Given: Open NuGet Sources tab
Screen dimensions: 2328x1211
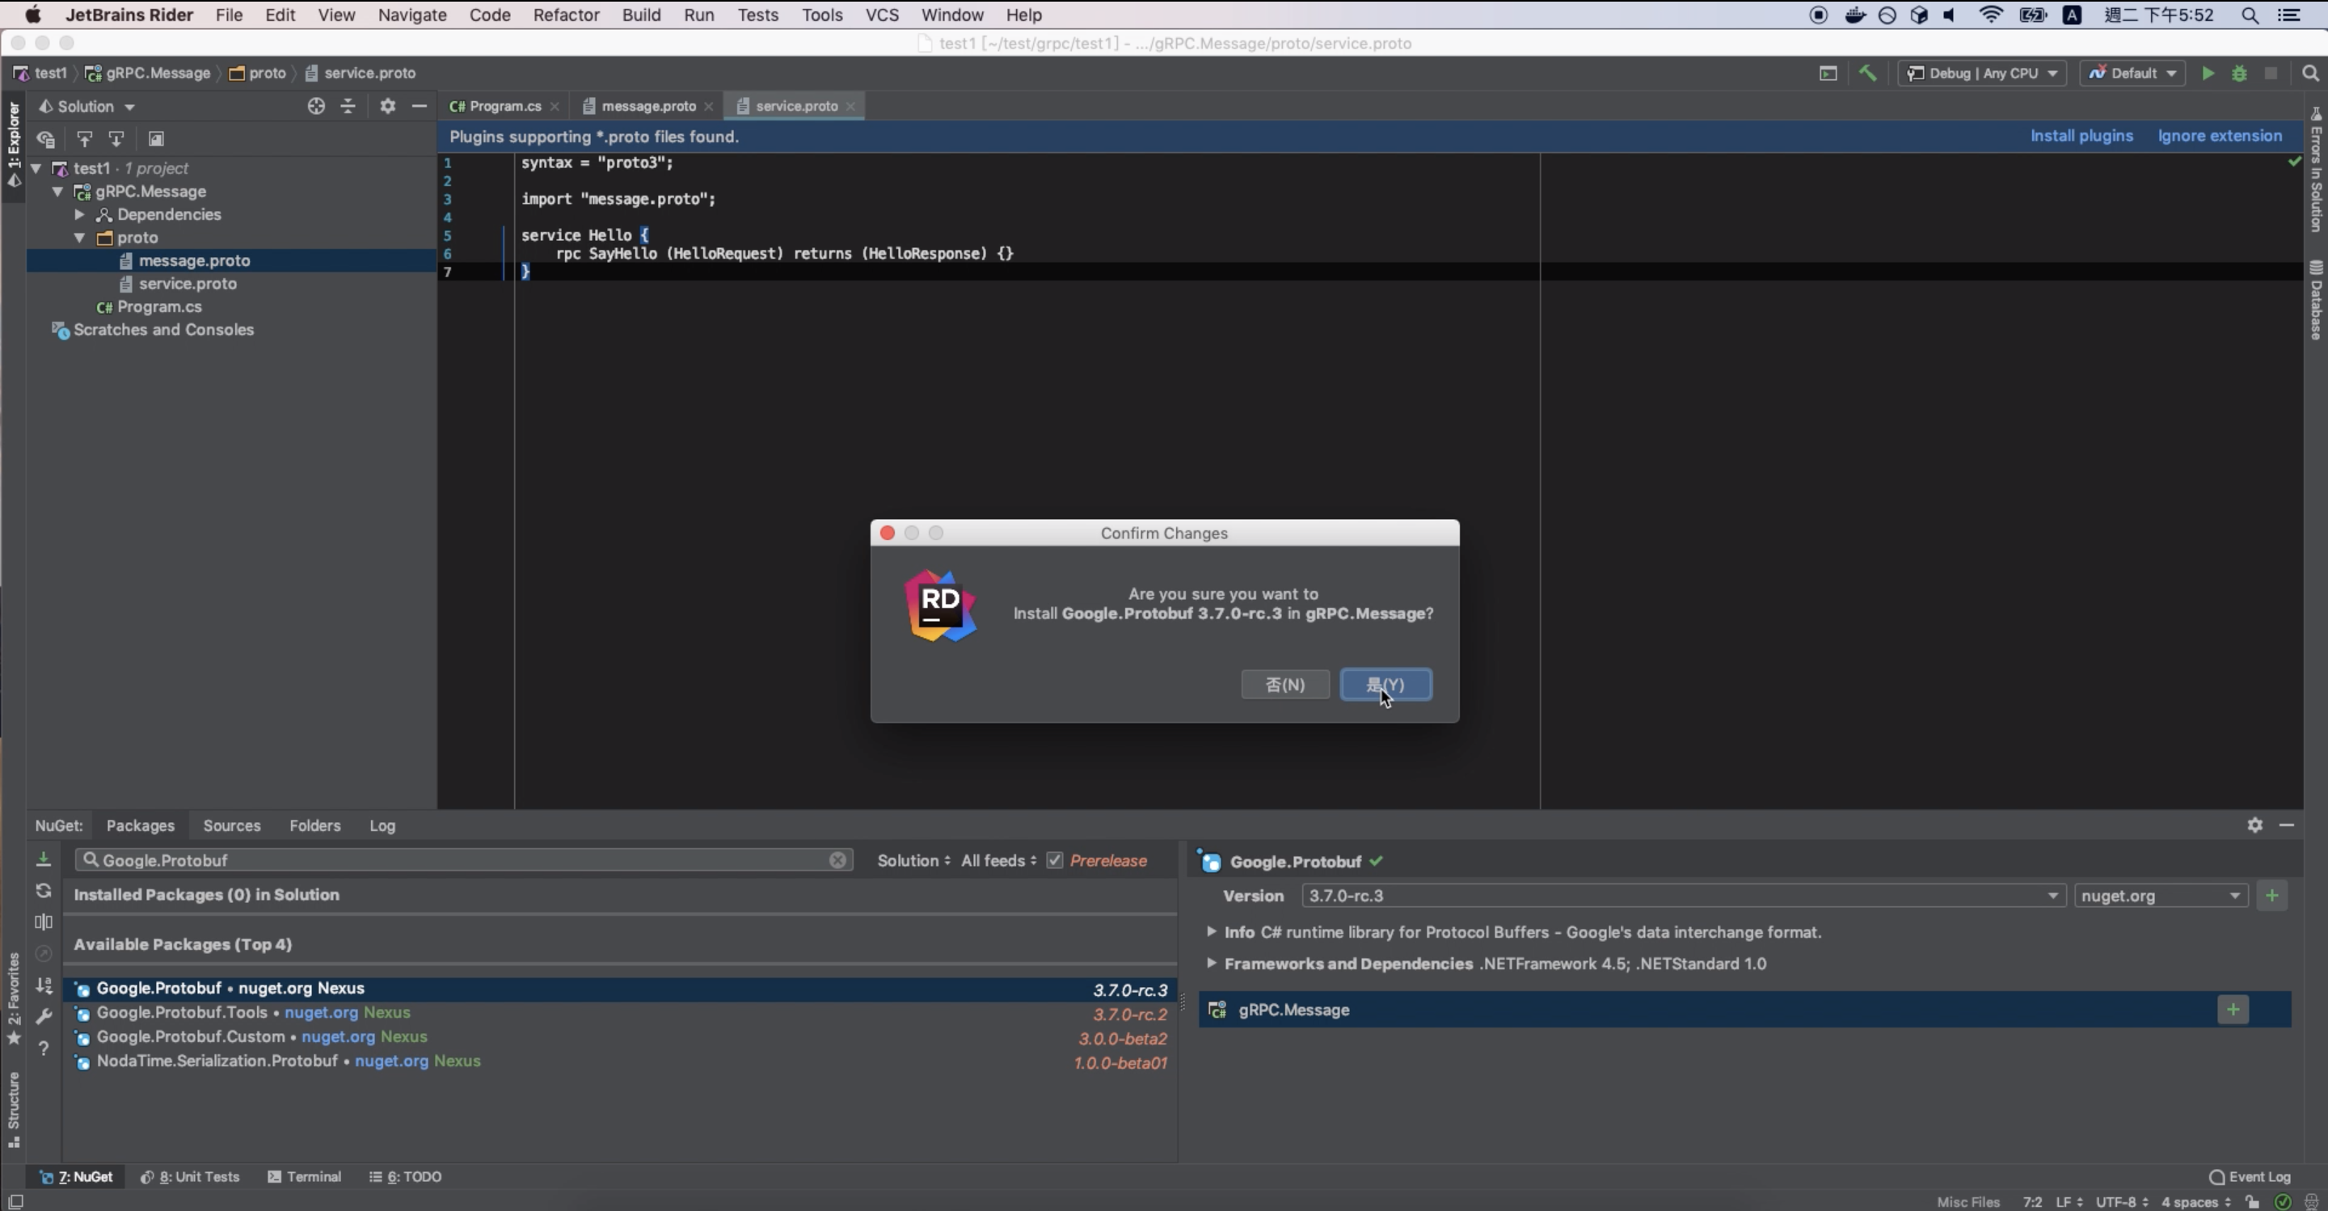Looking at the screenshot, I should 231,825.
